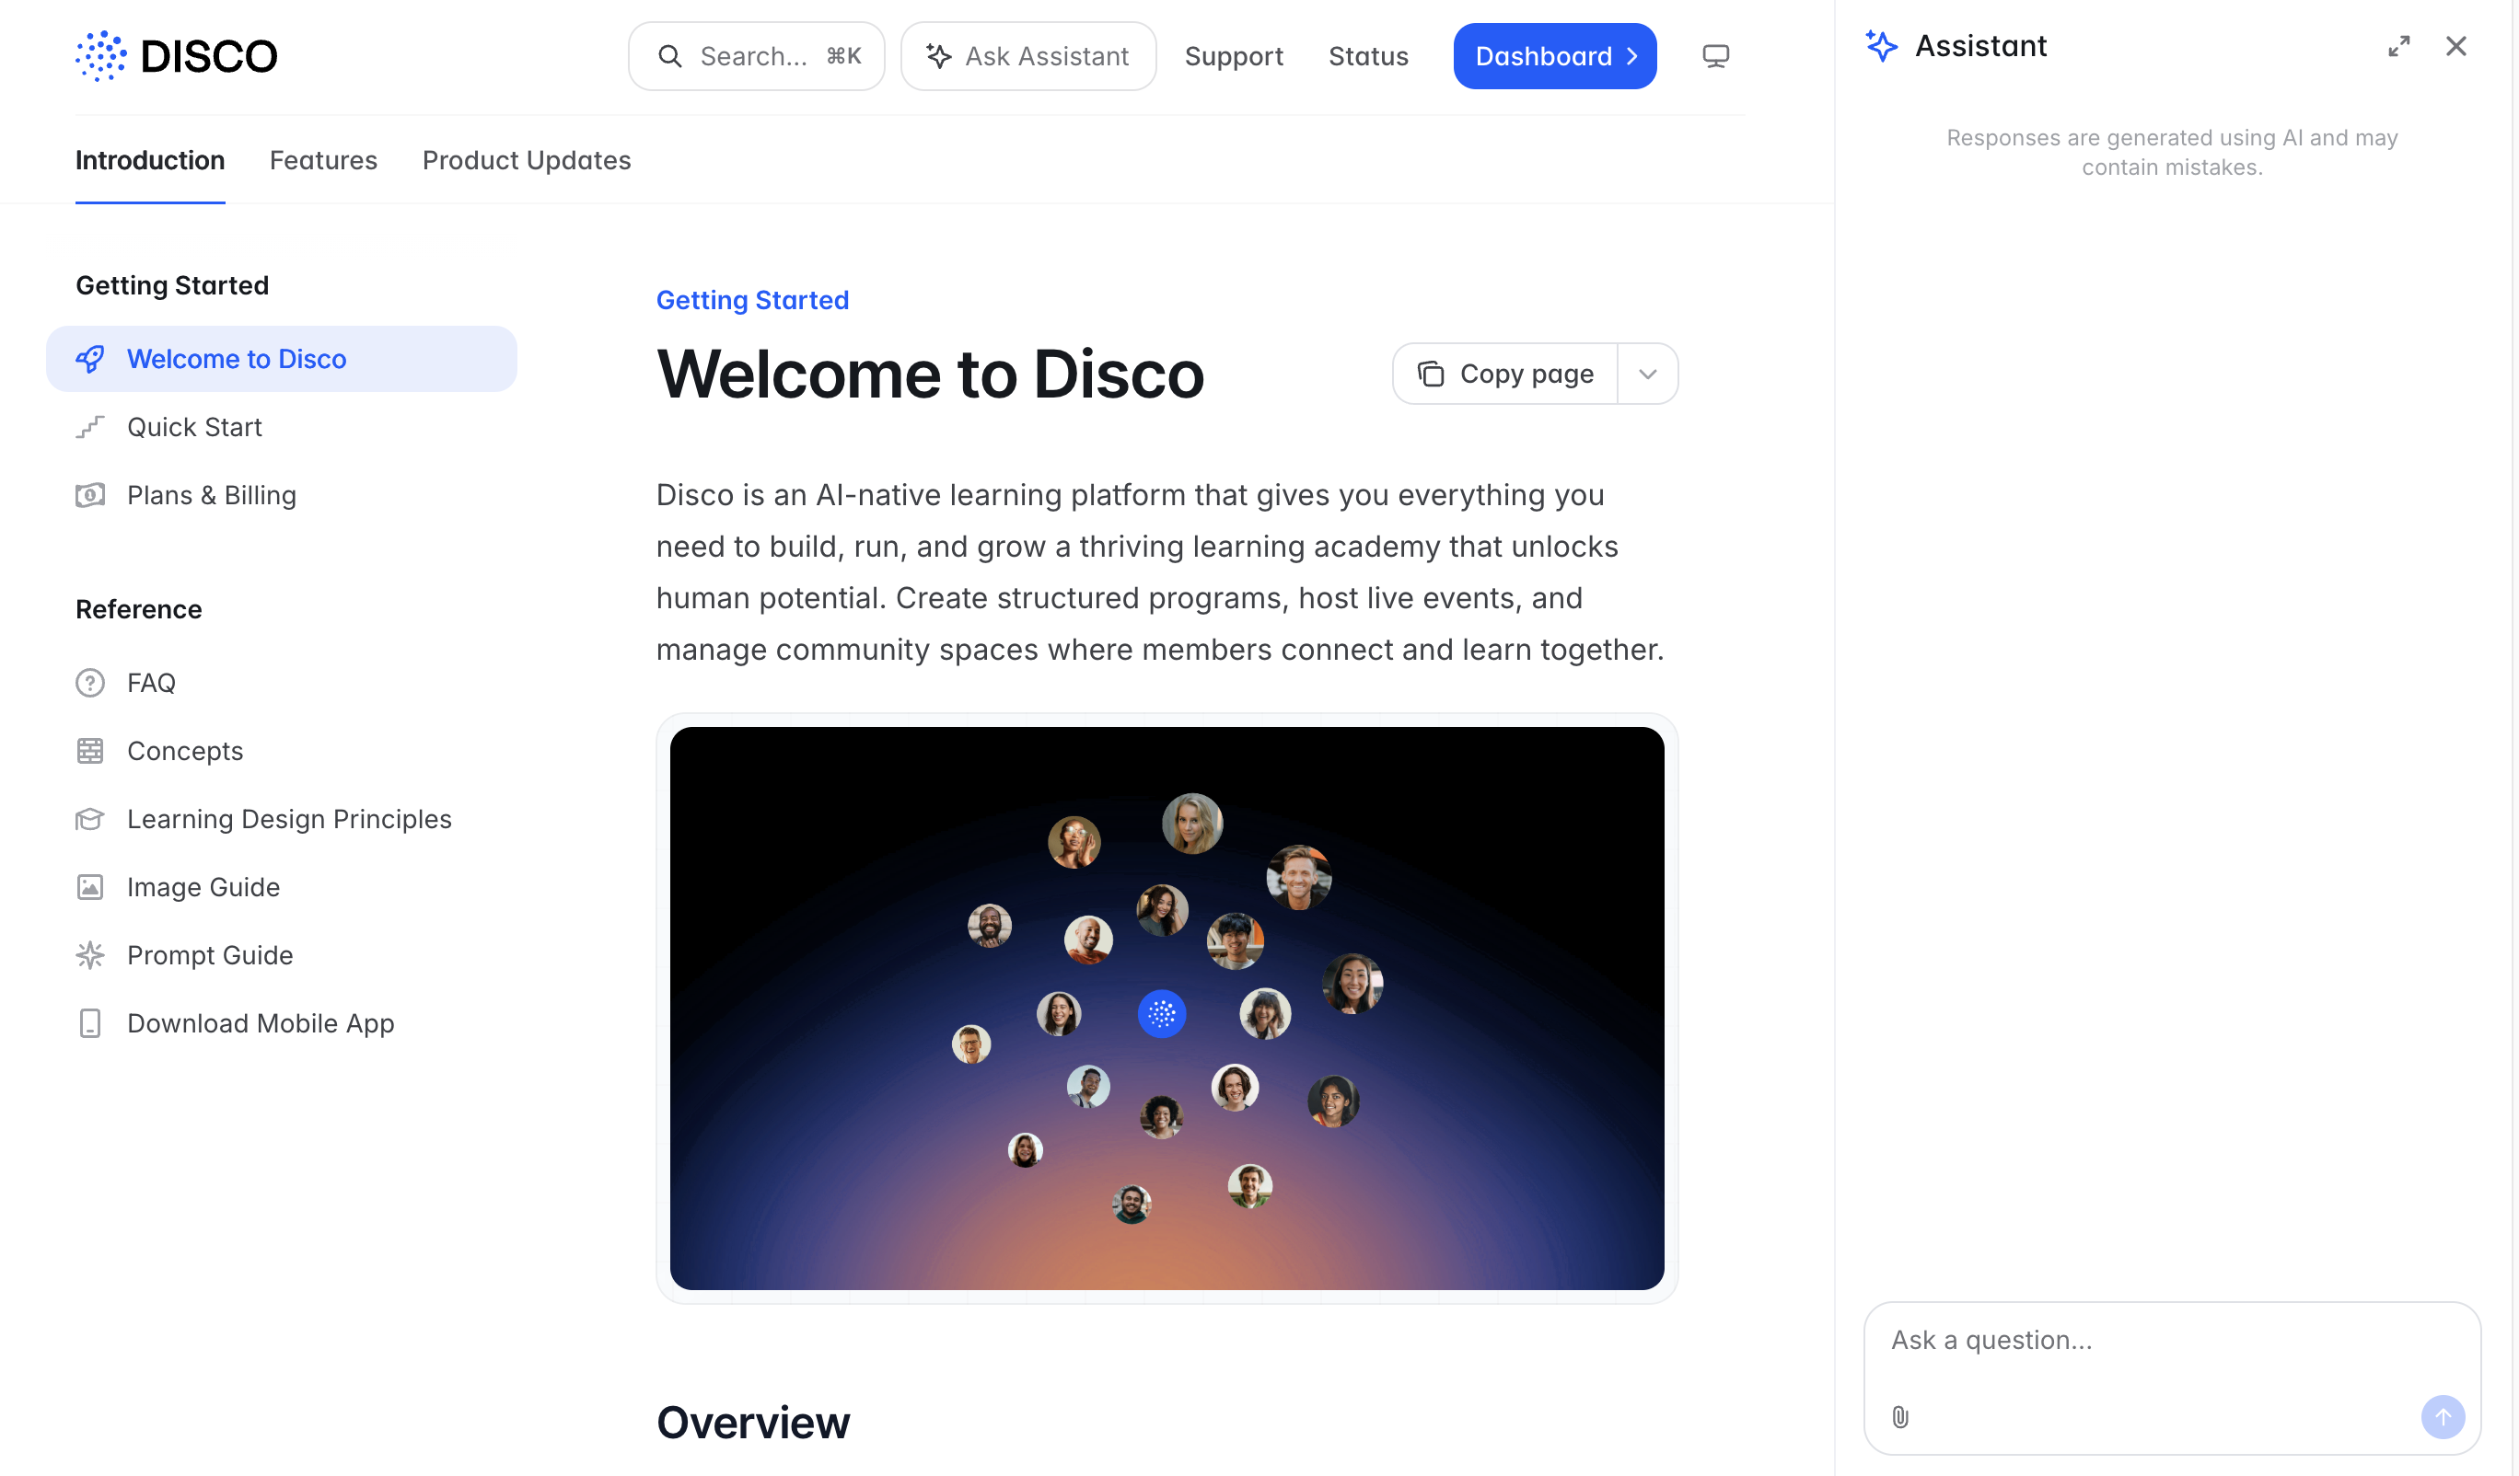Click the search magnifier icon
The image size is (2519, 1476).
point(669,56)
